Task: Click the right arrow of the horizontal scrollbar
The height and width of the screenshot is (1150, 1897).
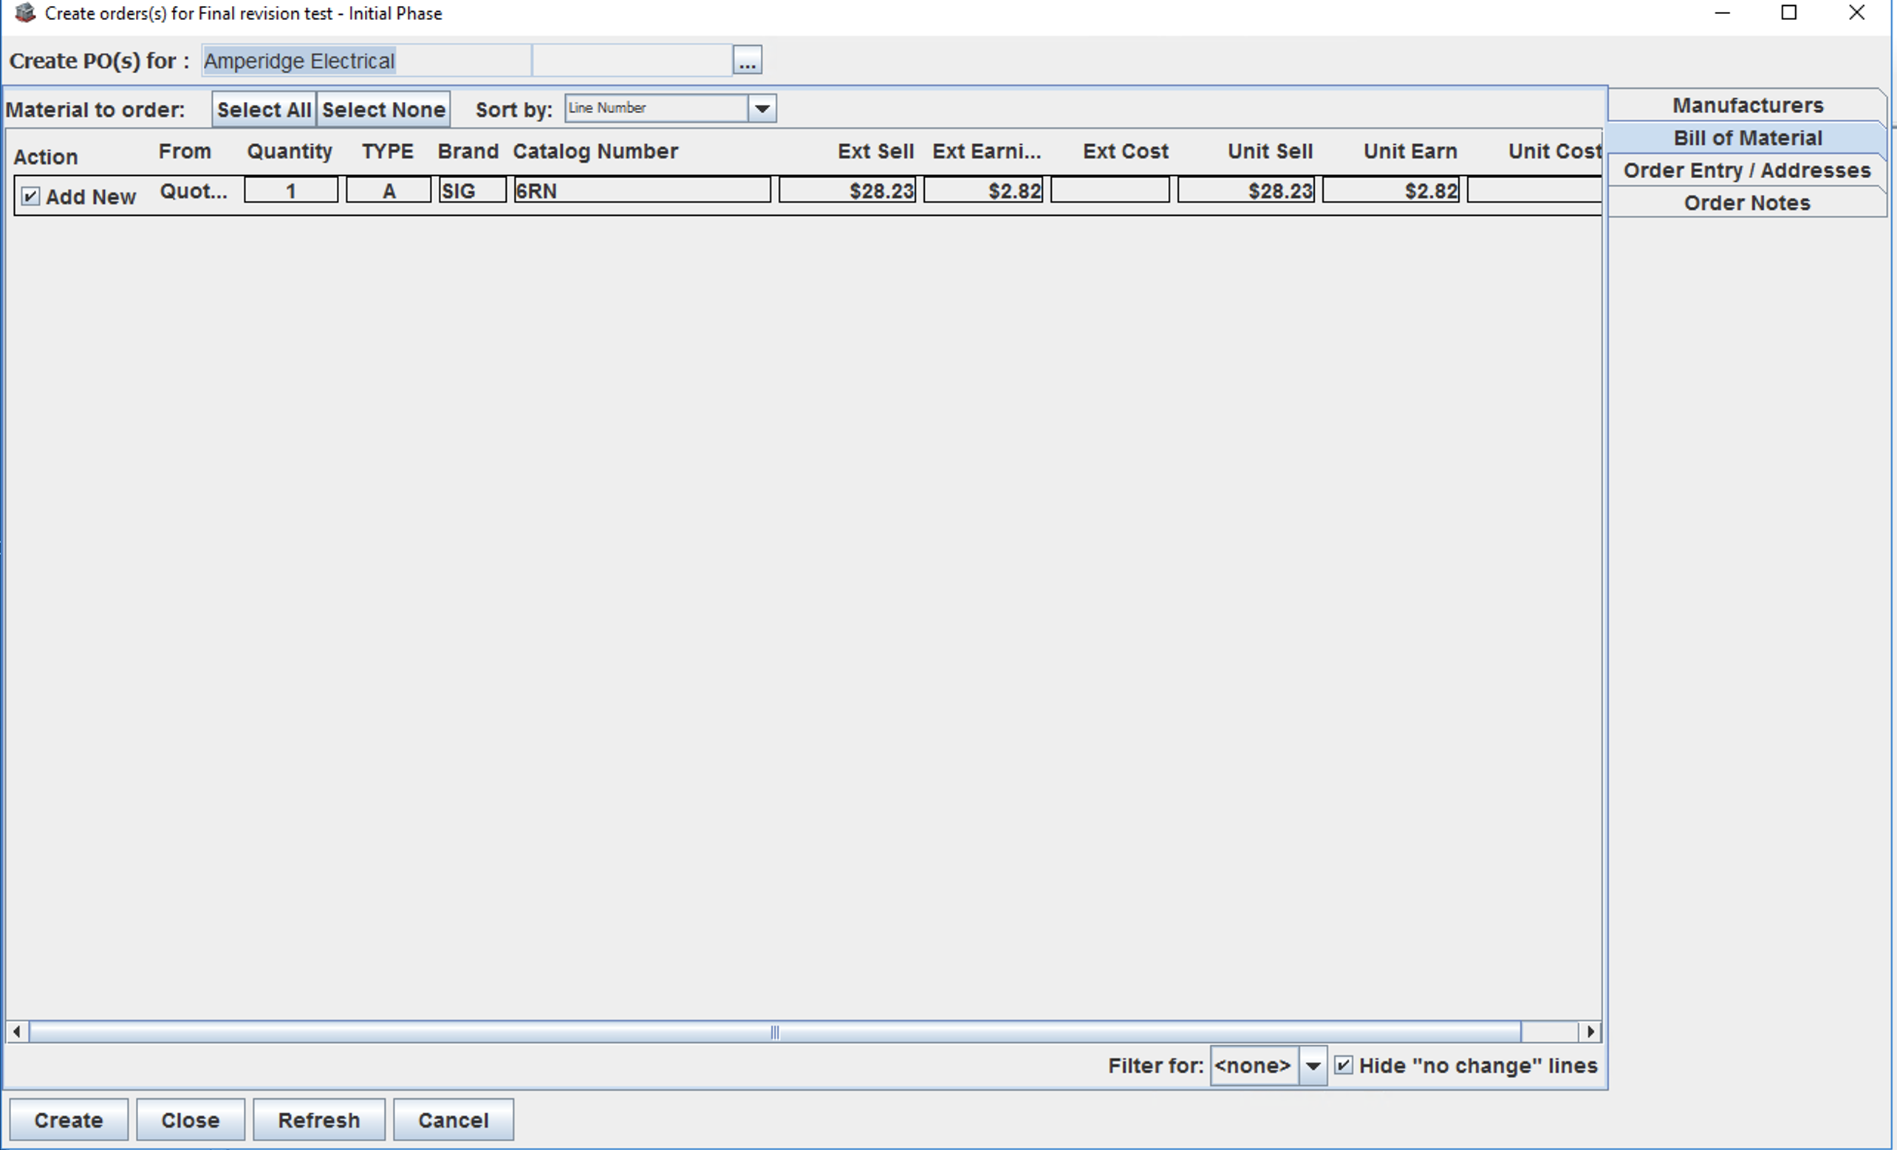Action: (x=1590, y=1032)
